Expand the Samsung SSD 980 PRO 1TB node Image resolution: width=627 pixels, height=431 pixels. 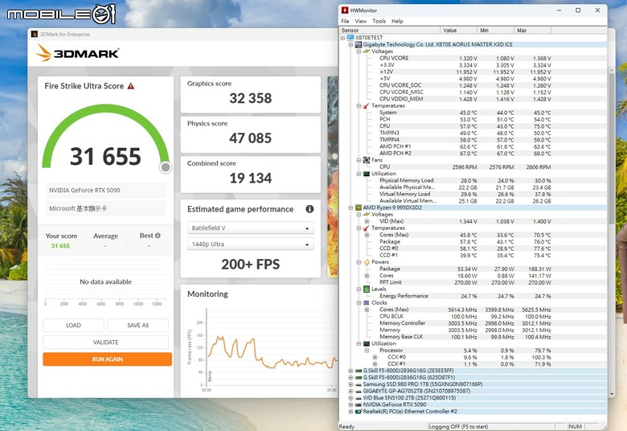pos(350,384)
